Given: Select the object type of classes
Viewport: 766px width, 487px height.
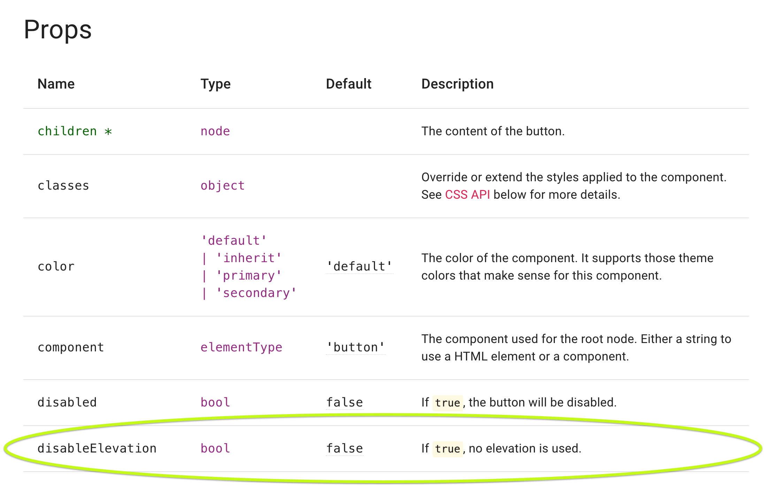Looking at the screenshot, I should pos(222,185).
